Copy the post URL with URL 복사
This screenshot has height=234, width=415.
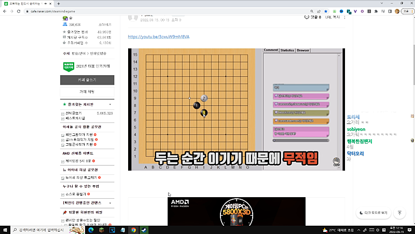pos(333,17)
